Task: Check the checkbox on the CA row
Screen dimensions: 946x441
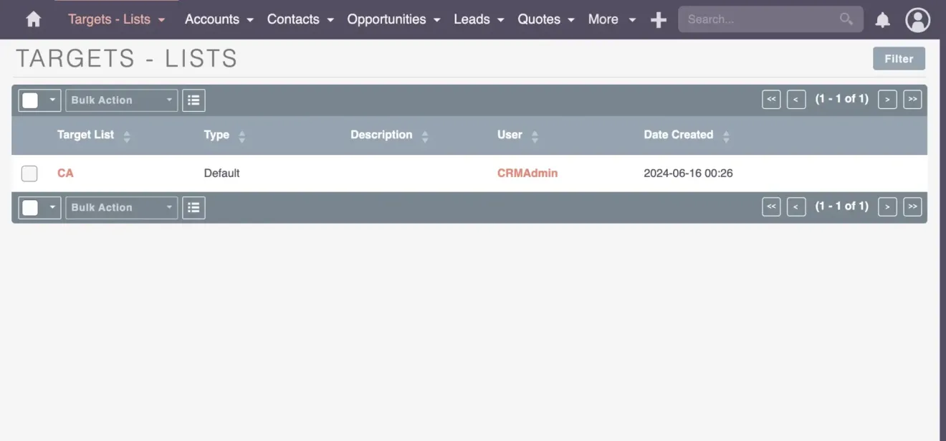Action: (29, 173)
